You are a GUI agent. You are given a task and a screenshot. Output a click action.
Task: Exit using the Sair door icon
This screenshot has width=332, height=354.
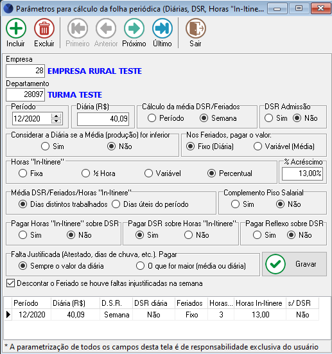point(195,29)
